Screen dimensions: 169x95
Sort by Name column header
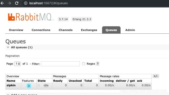pos(11,81)
